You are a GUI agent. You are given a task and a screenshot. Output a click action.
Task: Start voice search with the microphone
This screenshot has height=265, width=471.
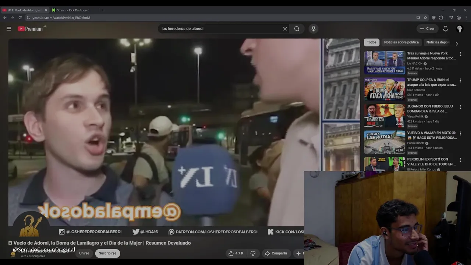tap(314, 29)
